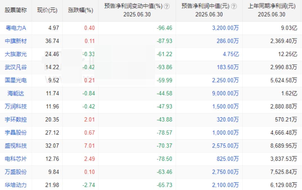Screen dimensions: 302x190
Task: Select change value 2.01 for 宇环数控
Action: 90,120
